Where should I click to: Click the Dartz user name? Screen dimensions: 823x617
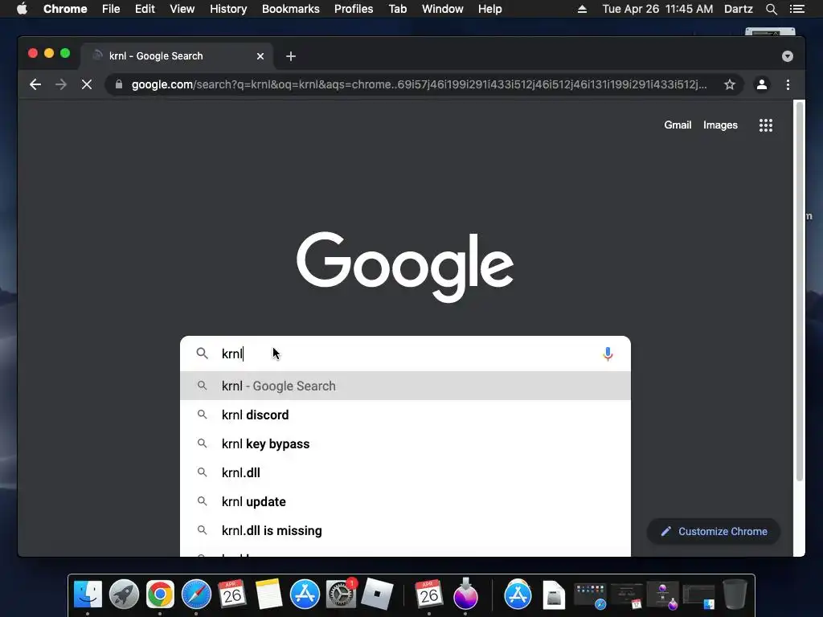tap(738, 9)
